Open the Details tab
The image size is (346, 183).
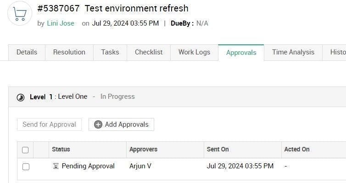tap(27, 52)
